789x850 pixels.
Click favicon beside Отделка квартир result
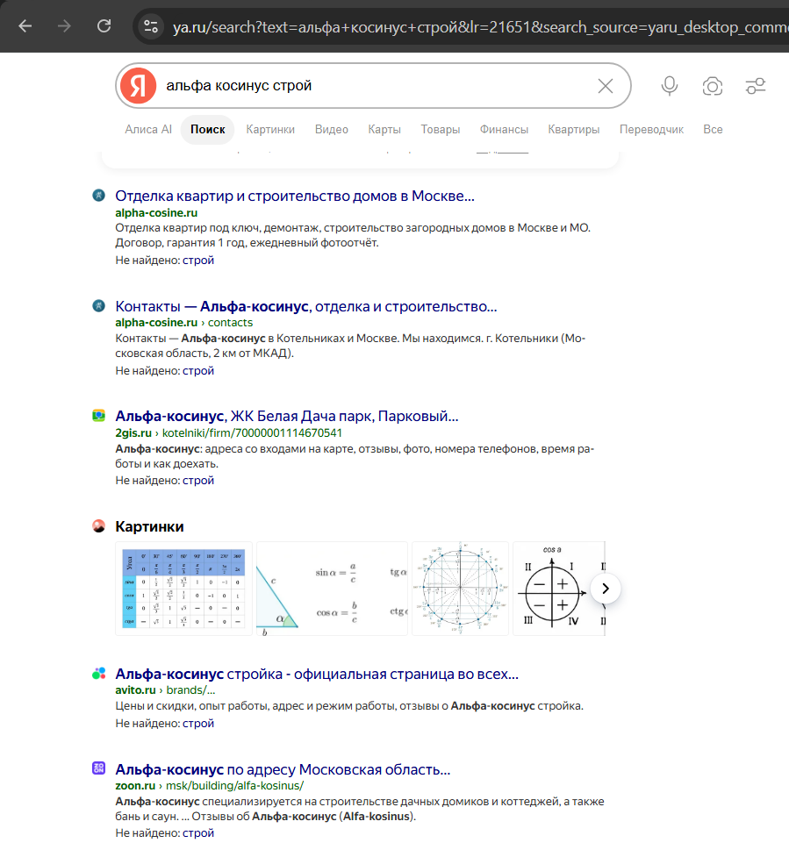click(98, 195)
